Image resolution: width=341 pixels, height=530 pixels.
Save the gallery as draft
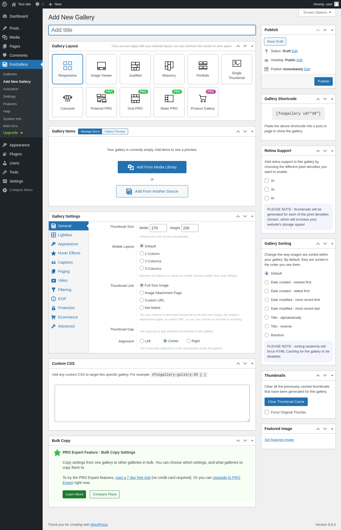275,42
